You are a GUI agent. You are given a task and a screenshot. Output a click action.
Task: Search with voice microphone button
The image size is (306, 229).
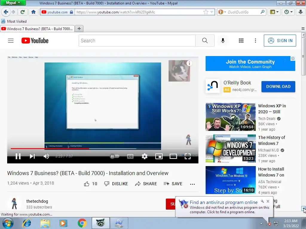coord(223,41)
